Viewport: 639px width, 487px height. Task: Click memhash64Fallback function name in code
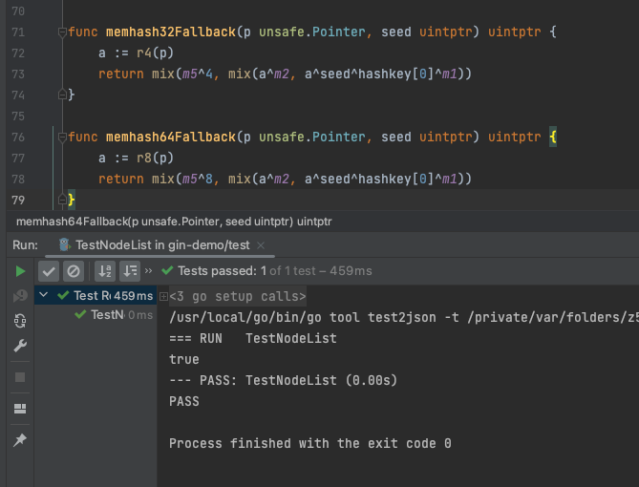171,137
